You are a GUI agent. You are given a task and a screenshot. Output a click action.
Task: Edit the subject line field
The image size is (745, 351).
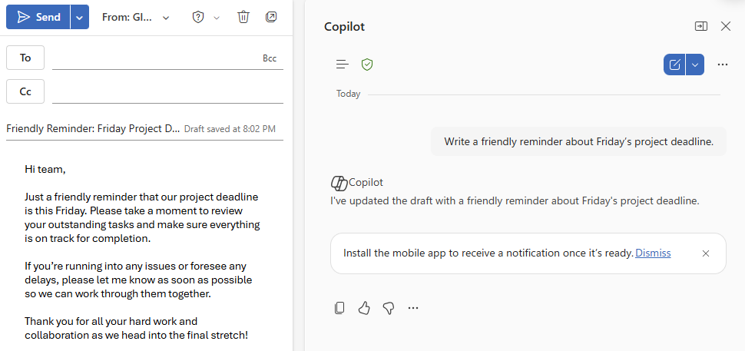pos(94,129)
